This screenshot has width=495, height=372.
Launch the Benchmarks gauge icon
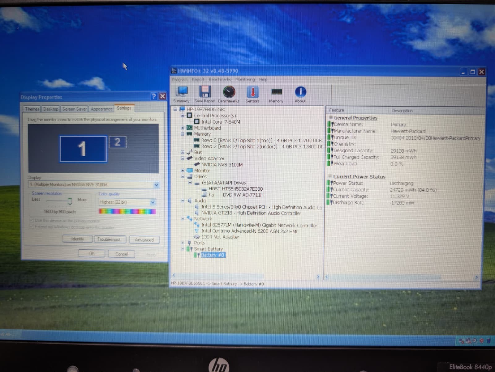[x=229, y=94]
